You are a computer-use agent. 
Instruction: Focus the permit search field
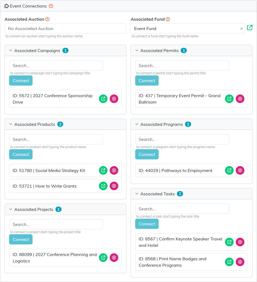click(x=182, y=66)
